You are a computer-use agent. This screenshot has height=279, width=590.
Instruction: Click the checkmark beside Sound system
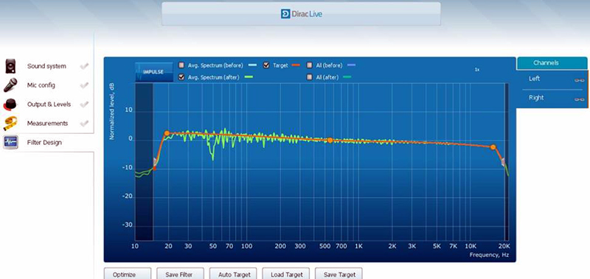click(x=84, y=66)
